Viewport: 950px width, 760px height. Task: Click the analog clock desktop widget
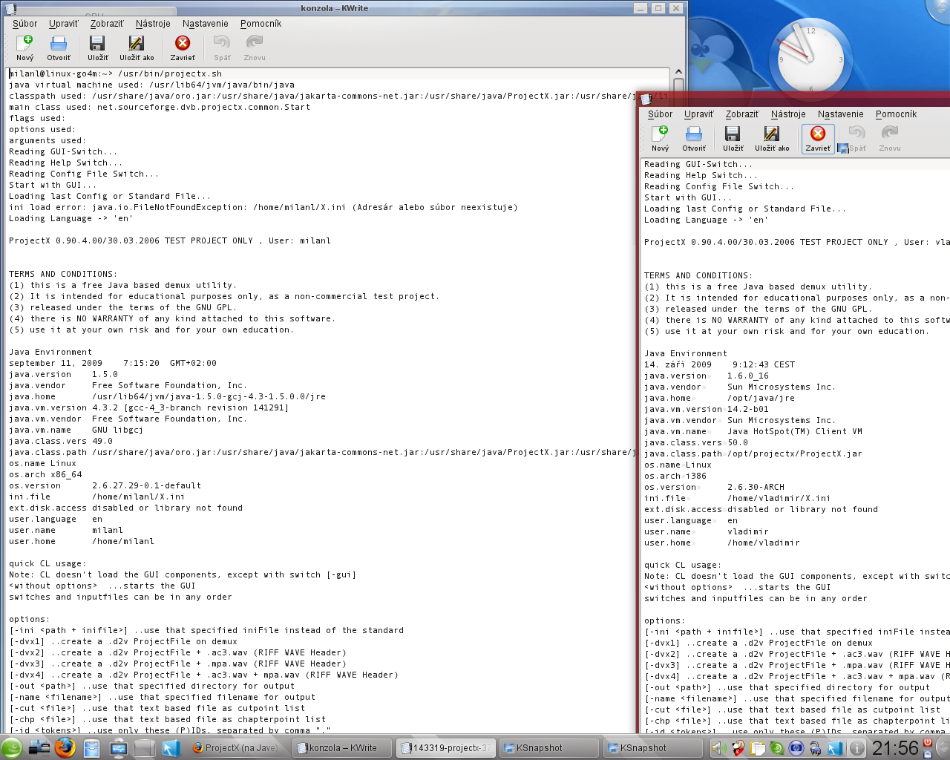click(x=810, y=58)
